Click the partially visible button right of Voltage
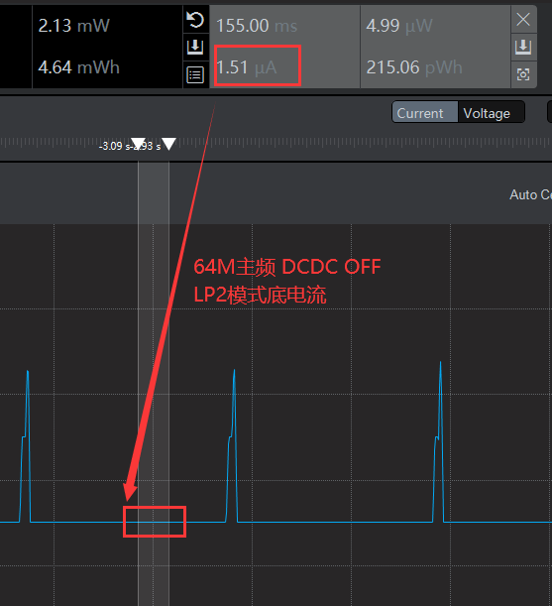This screenshot has width=552, height=606. point(550,112)
